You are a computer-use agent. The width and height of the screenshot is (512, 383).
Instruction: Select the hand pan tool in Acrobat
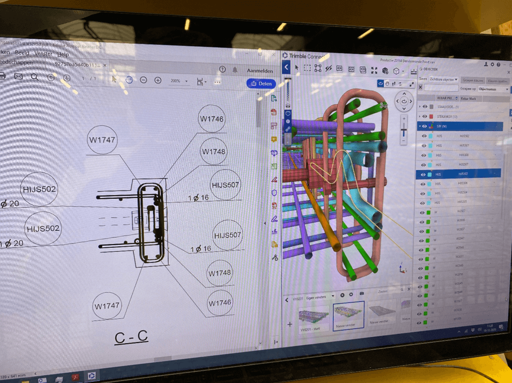click(x=129, y=79)
